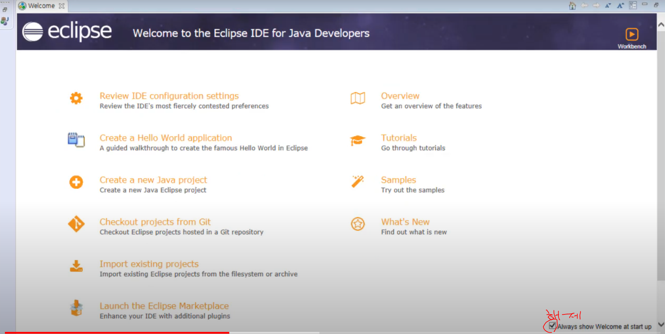Open the customize page checklist icon
The width and height of the screenshot is (665, 334).
(x=633, y=5)
